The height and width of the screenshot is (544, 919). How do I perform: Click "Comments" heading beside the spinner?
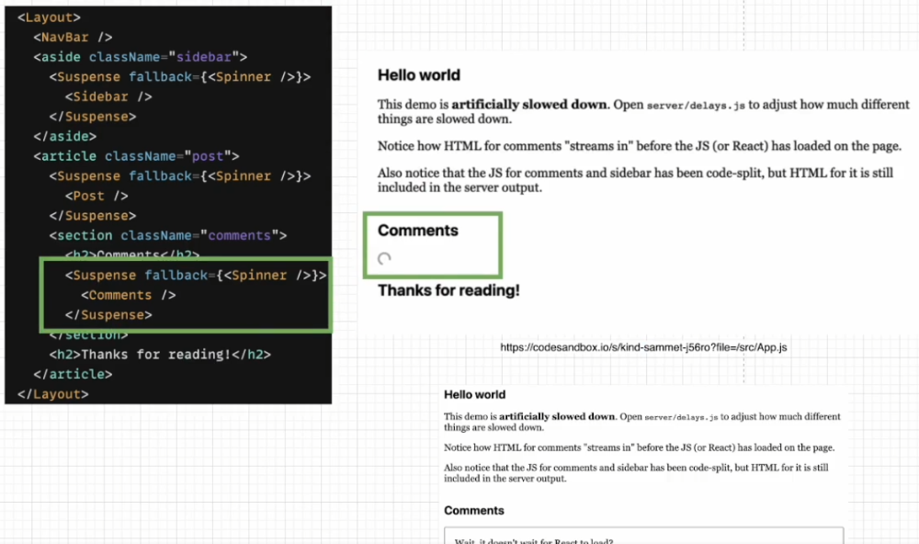(418, 231)
